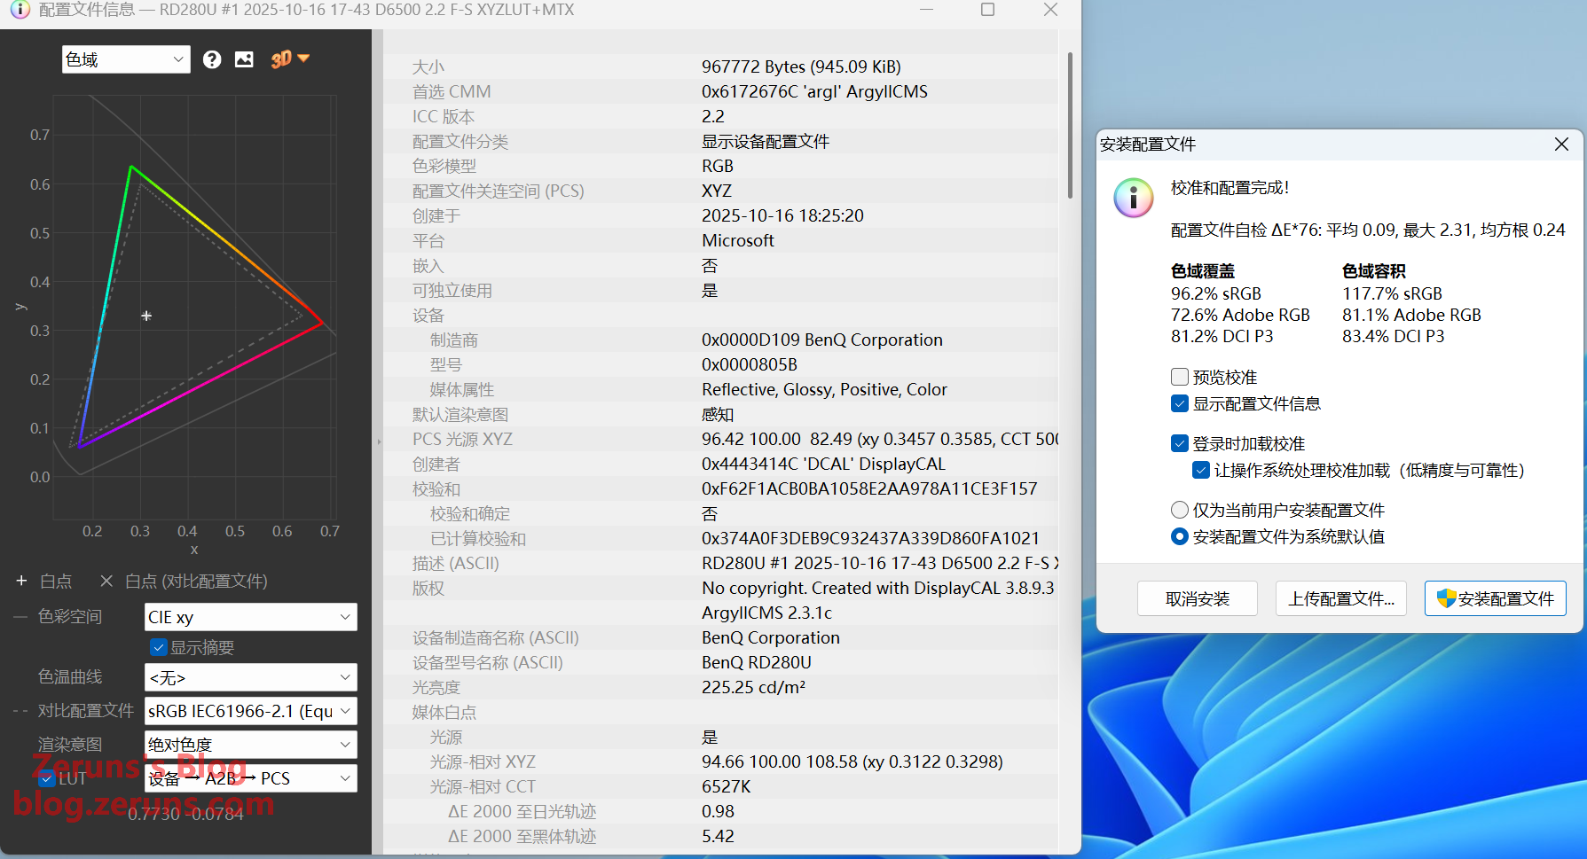Open the 绝对色度 rendering intent dropdown
Viewport: 1587px width, 859px height.
point(250,745)
